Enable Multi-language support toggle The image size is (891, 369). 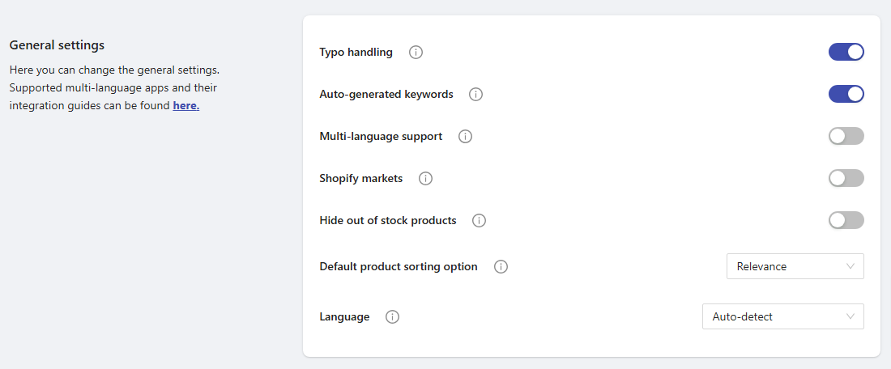846,137
